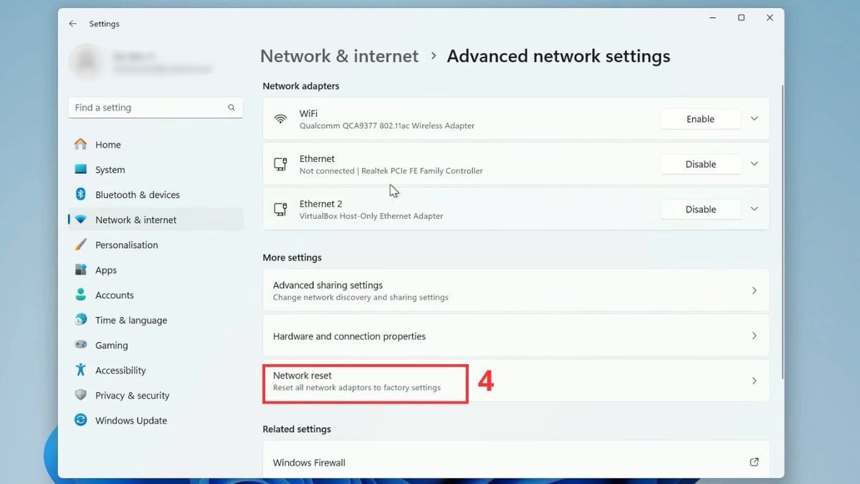Viewport: 860px width, 484px height.
Task: Disable the VirtualBox Ethernet 2 adapter
Action: click(700, 209)
